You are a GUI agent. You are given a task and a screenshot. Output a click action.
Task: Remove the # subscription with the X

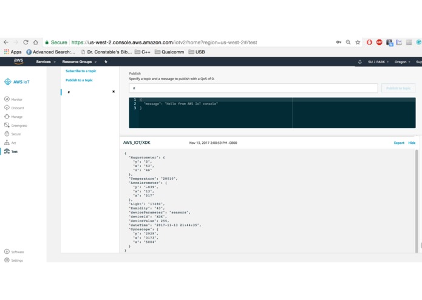(114, 92)
